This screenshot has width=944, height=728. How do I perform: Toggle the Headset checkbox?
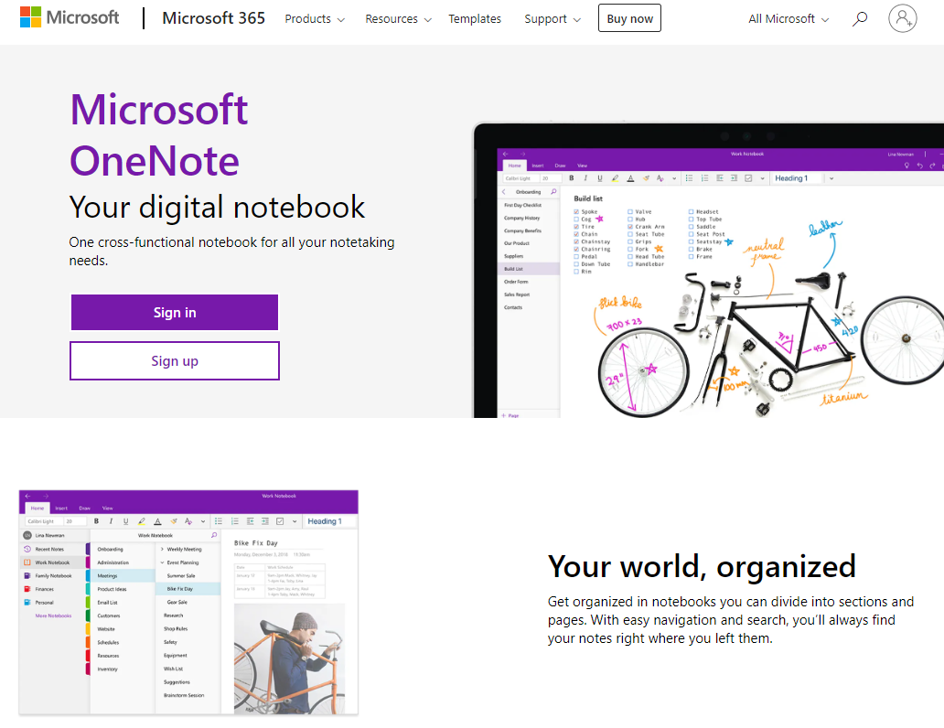pos(692,212)
